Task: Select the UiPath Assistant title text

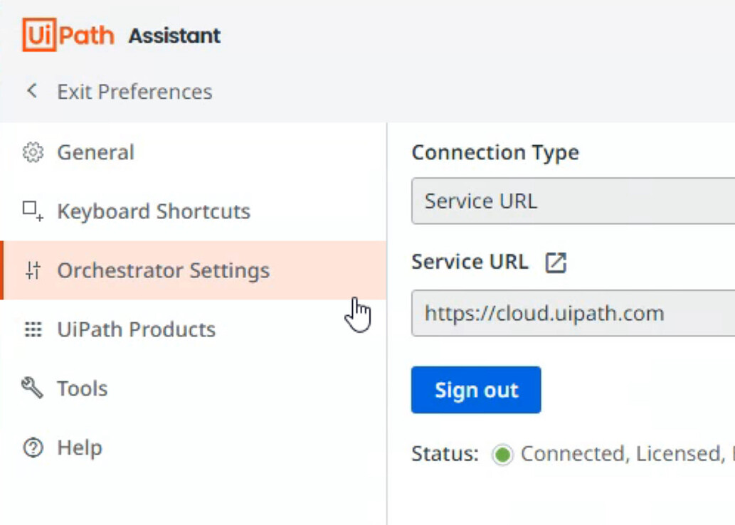Action: point(173,35)
